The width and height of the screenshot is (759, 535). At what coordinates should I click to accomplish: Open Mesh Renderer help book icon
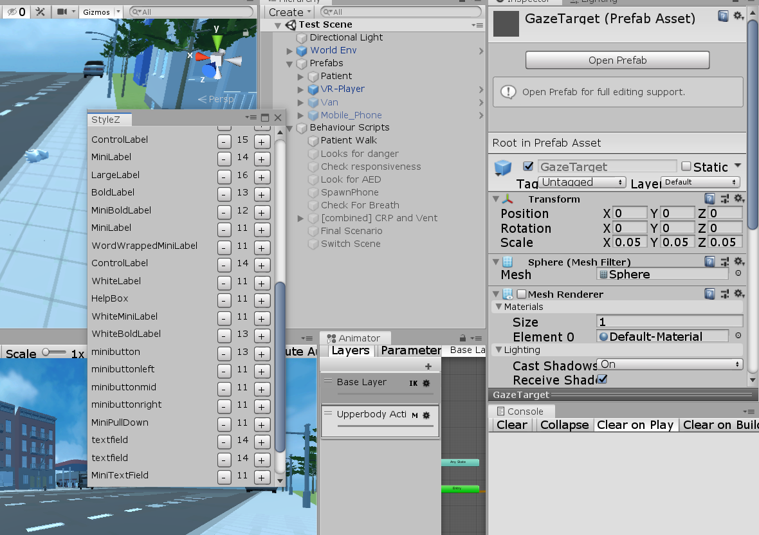[709, 294]
